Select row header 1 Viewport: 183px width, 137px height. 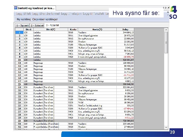pyautogui.click(x=20, y=32)
